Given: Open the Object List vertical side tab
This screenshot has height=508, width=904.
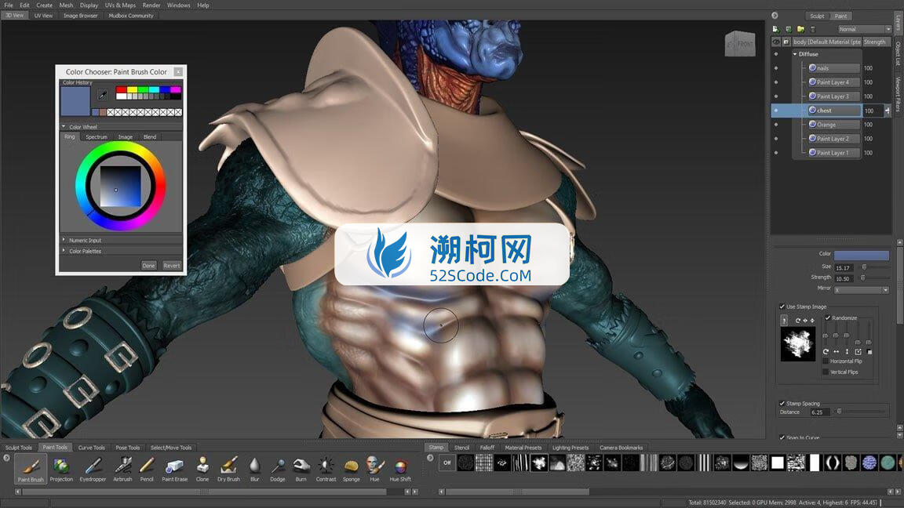Looking at the screenshot, I should click(x=899, y=53).
